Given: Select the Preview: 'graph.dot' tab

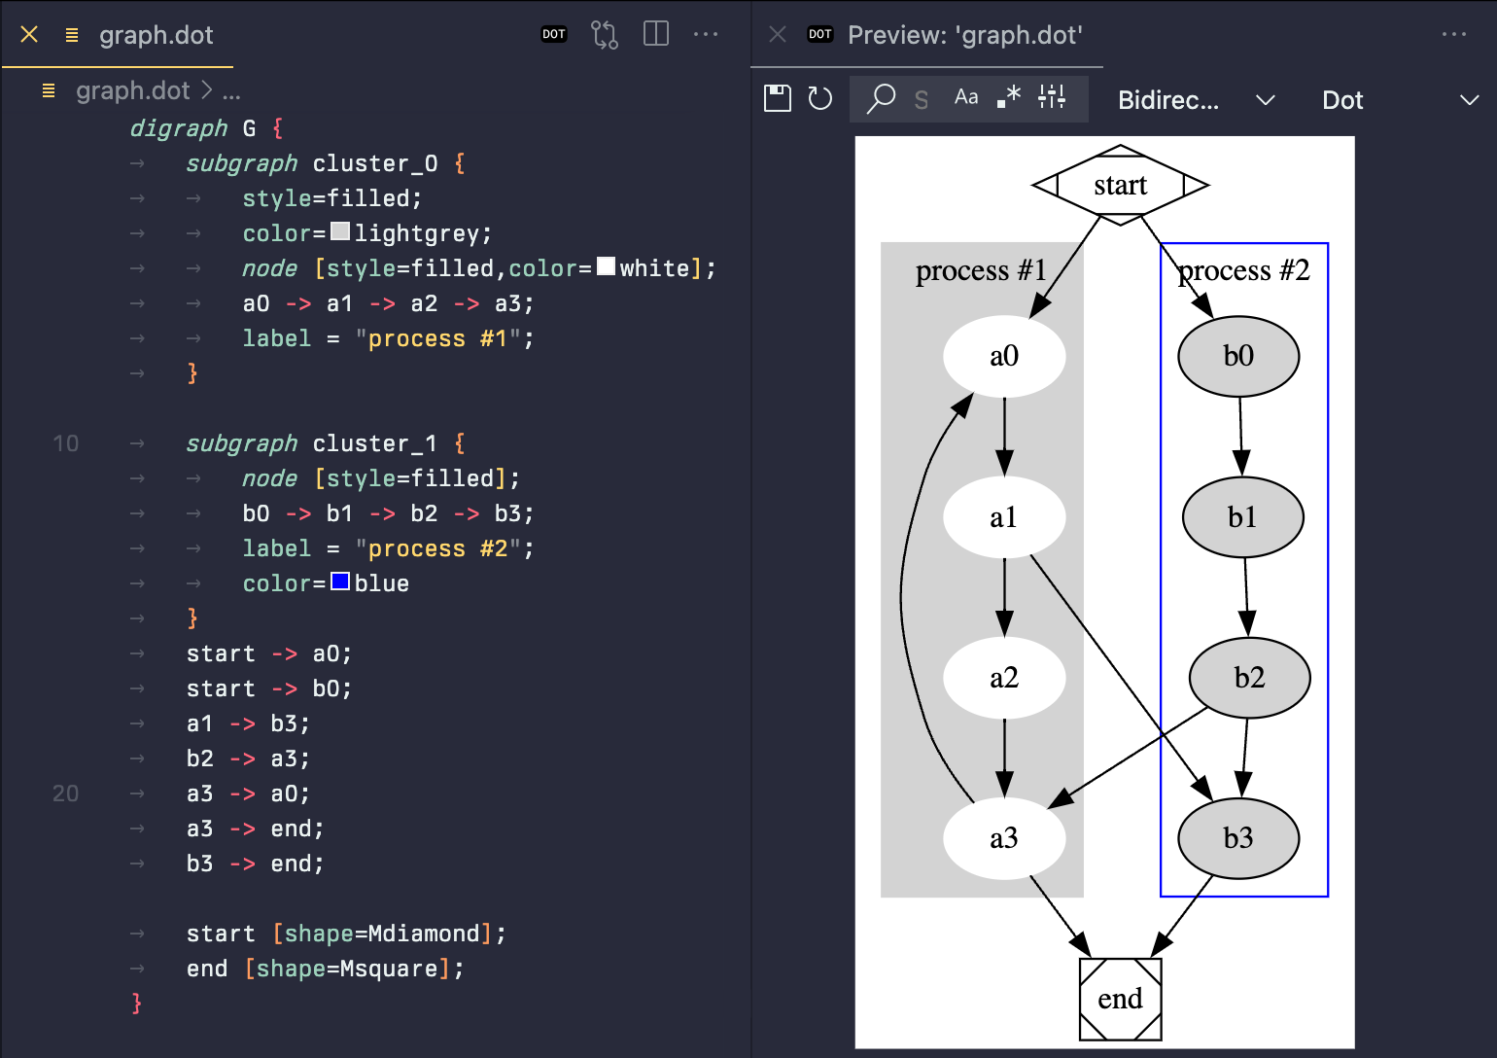Looking at the screenshot, I should (x=965, y=35).
